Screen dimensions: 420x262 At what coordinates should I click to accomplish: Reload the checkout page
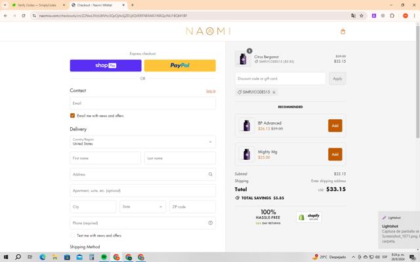[24, 16]
